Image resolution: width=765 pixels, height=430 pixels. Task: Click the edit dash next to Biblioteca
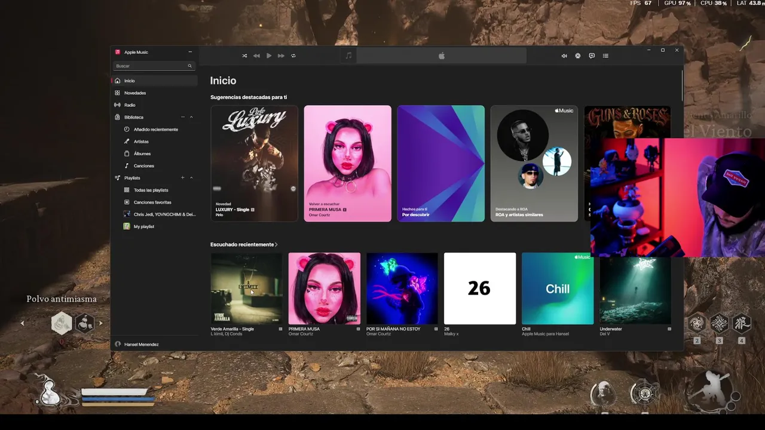coord(183,117)
